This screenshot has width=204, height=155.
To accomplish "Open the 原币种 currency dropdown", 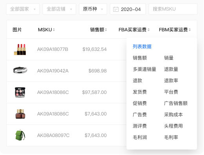I will (x=93, y=9).
